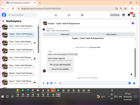Screen dimensions: 140x105
Task: Open the account profile picture menu
Action: (x=134, y=15)
